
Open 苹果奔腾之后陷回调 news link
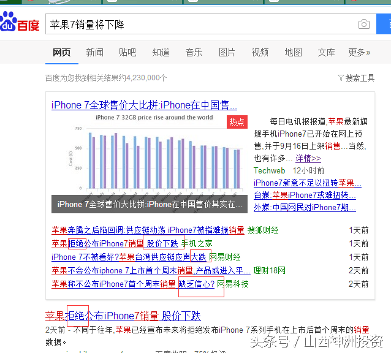coord(148,230)
